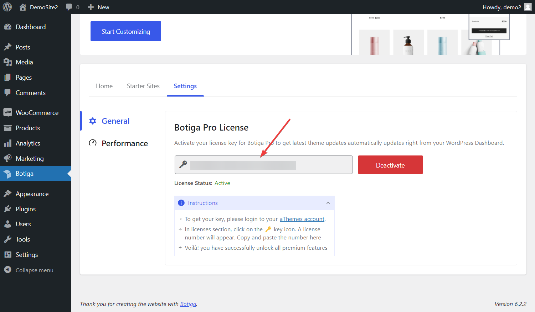
Task: Open the Marketing menu item
Action: 30,159
